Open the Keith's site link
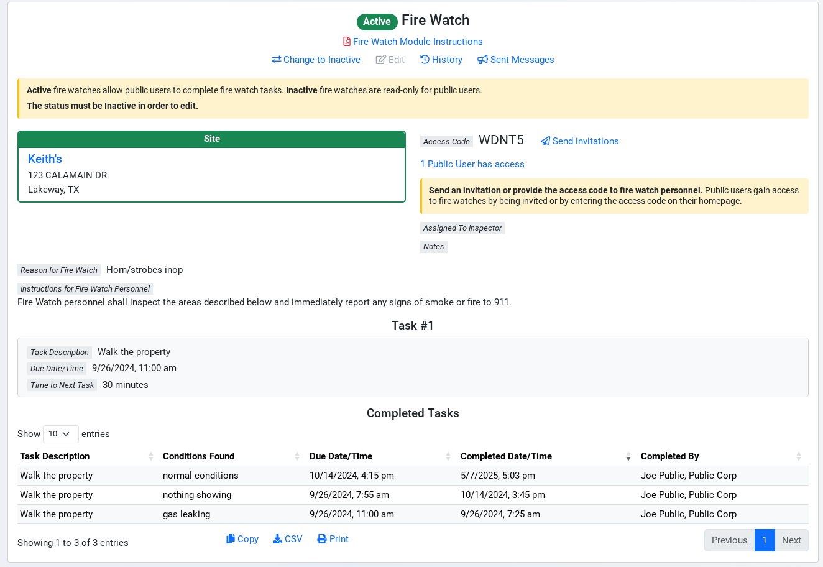 pos(45,159)
